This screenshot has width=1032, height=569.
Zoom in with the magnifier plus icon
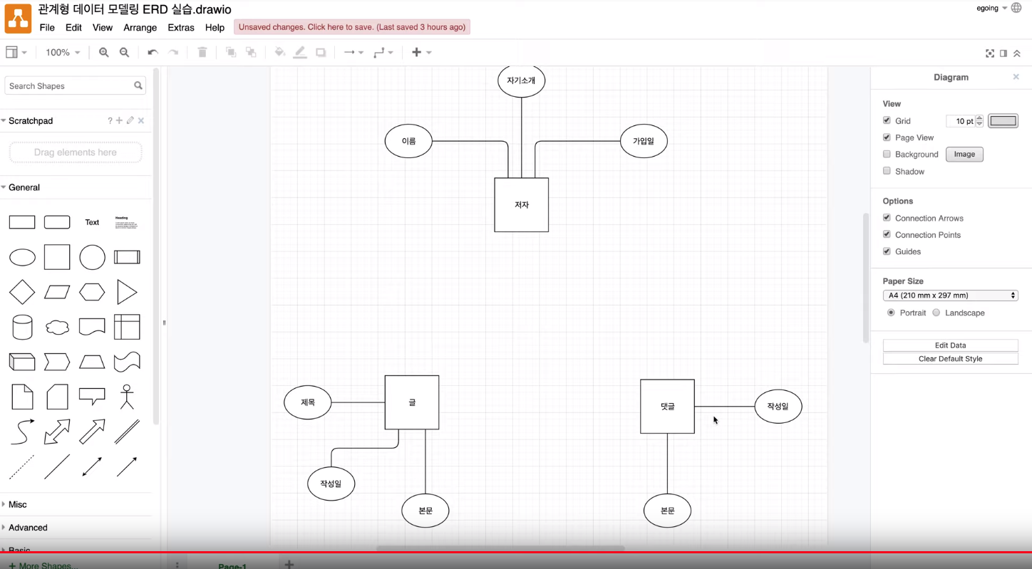tap(104, 53)
